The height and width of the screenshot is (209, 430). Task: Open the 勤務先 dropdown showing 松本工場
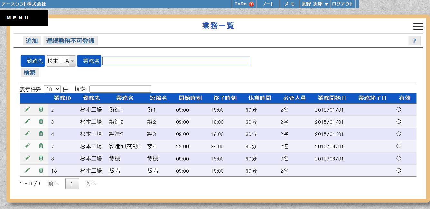point(61,61)
